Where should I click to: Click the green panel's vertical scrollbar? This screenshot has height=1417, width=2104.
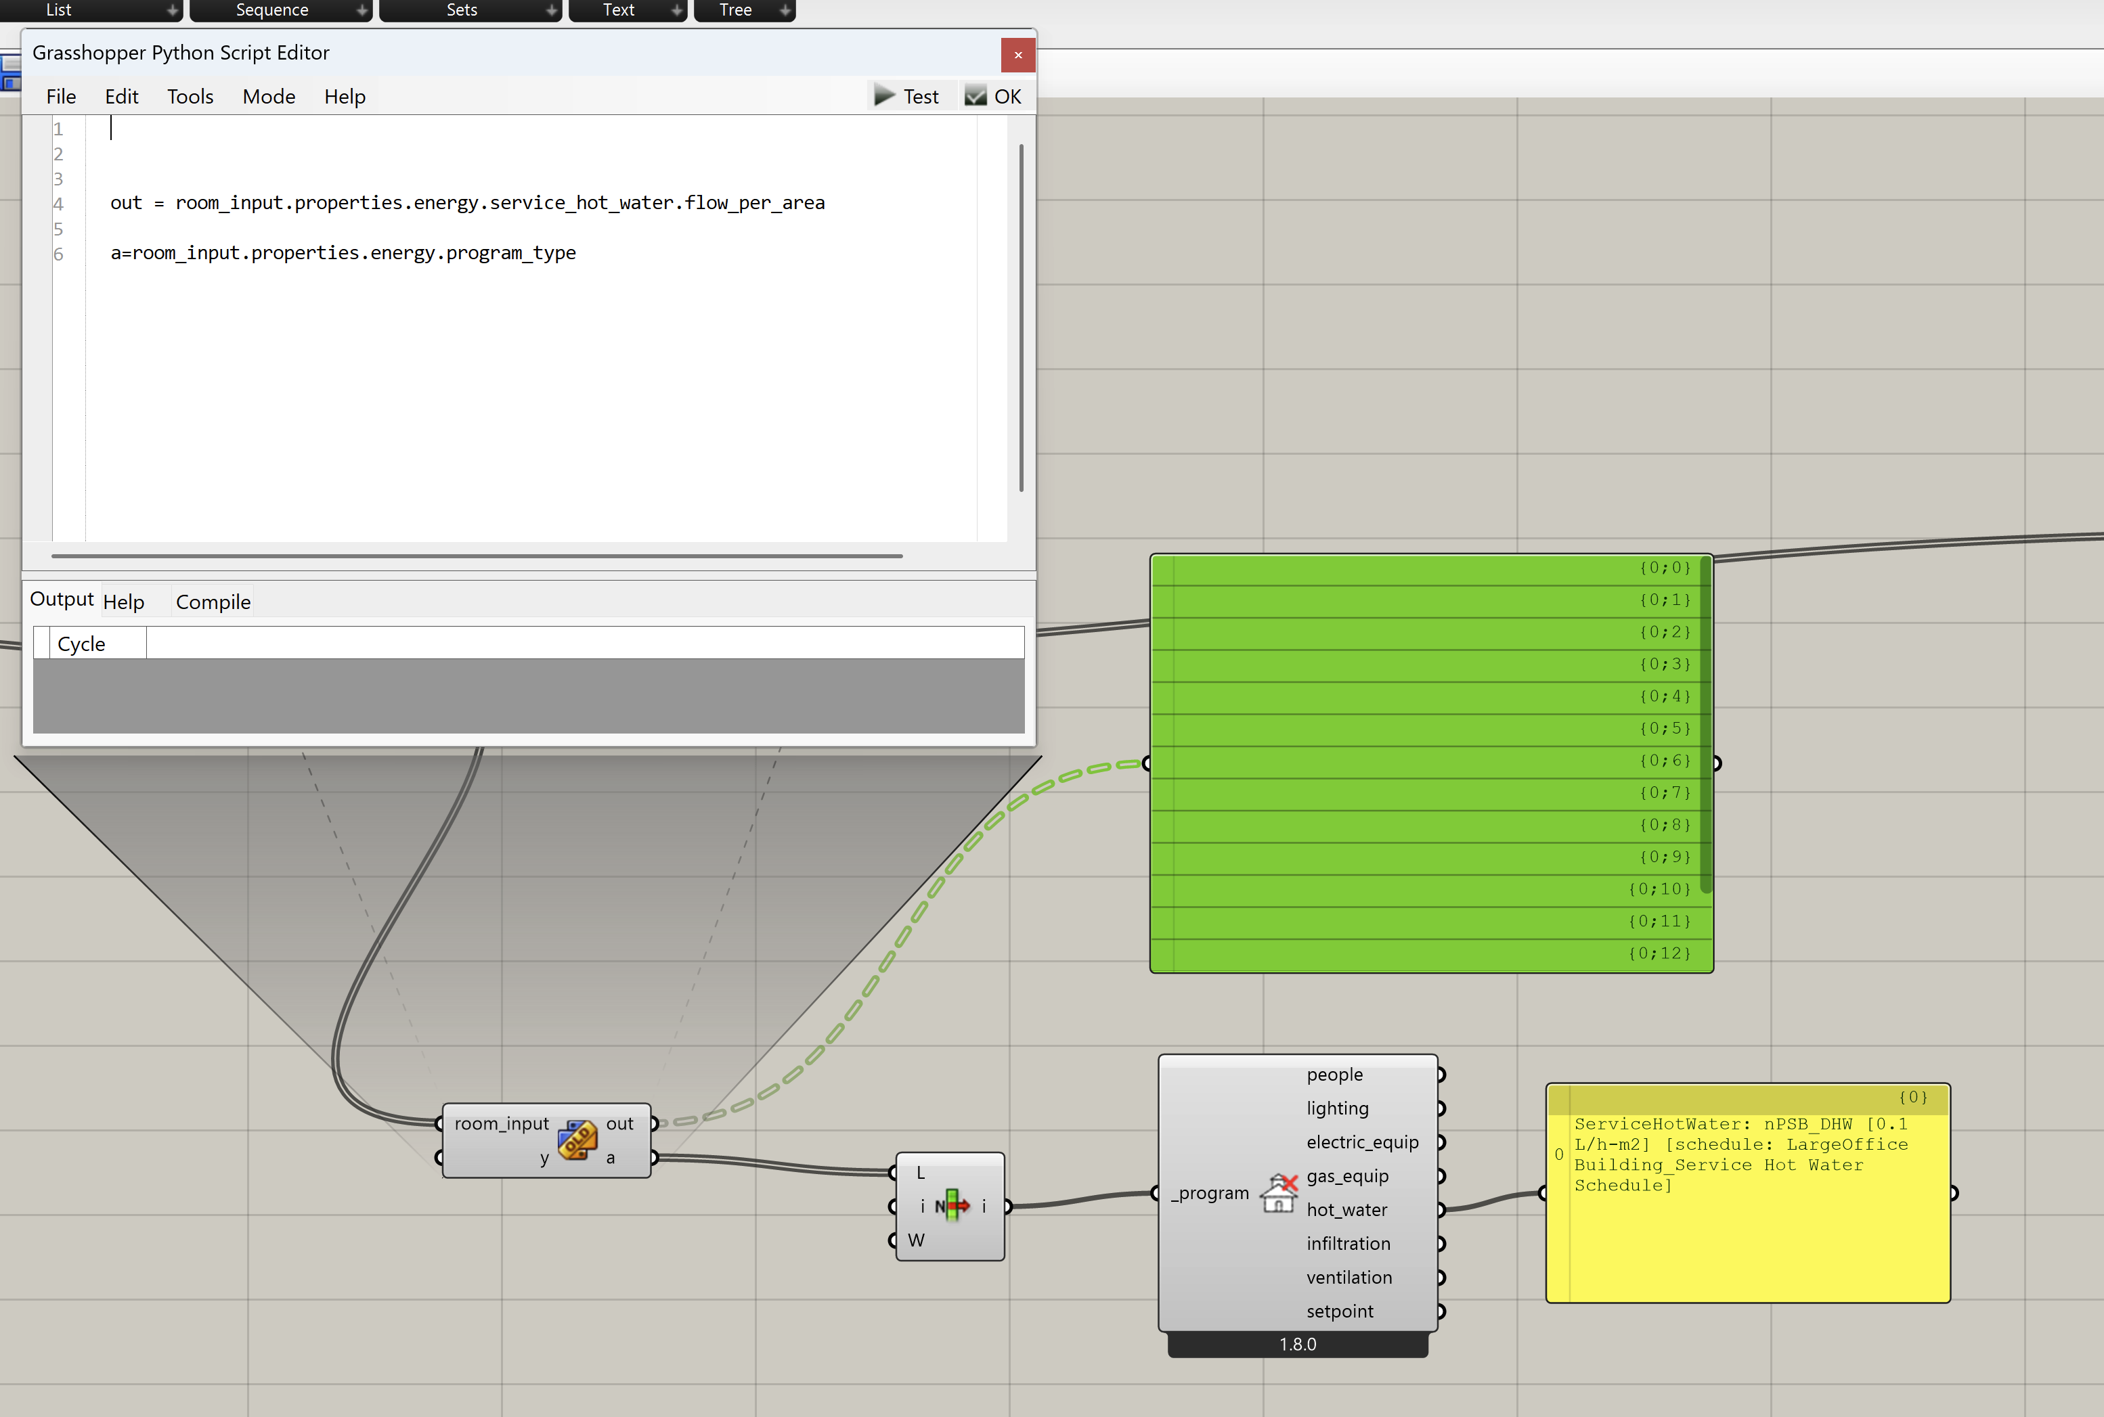click(x=1705, y=724)
